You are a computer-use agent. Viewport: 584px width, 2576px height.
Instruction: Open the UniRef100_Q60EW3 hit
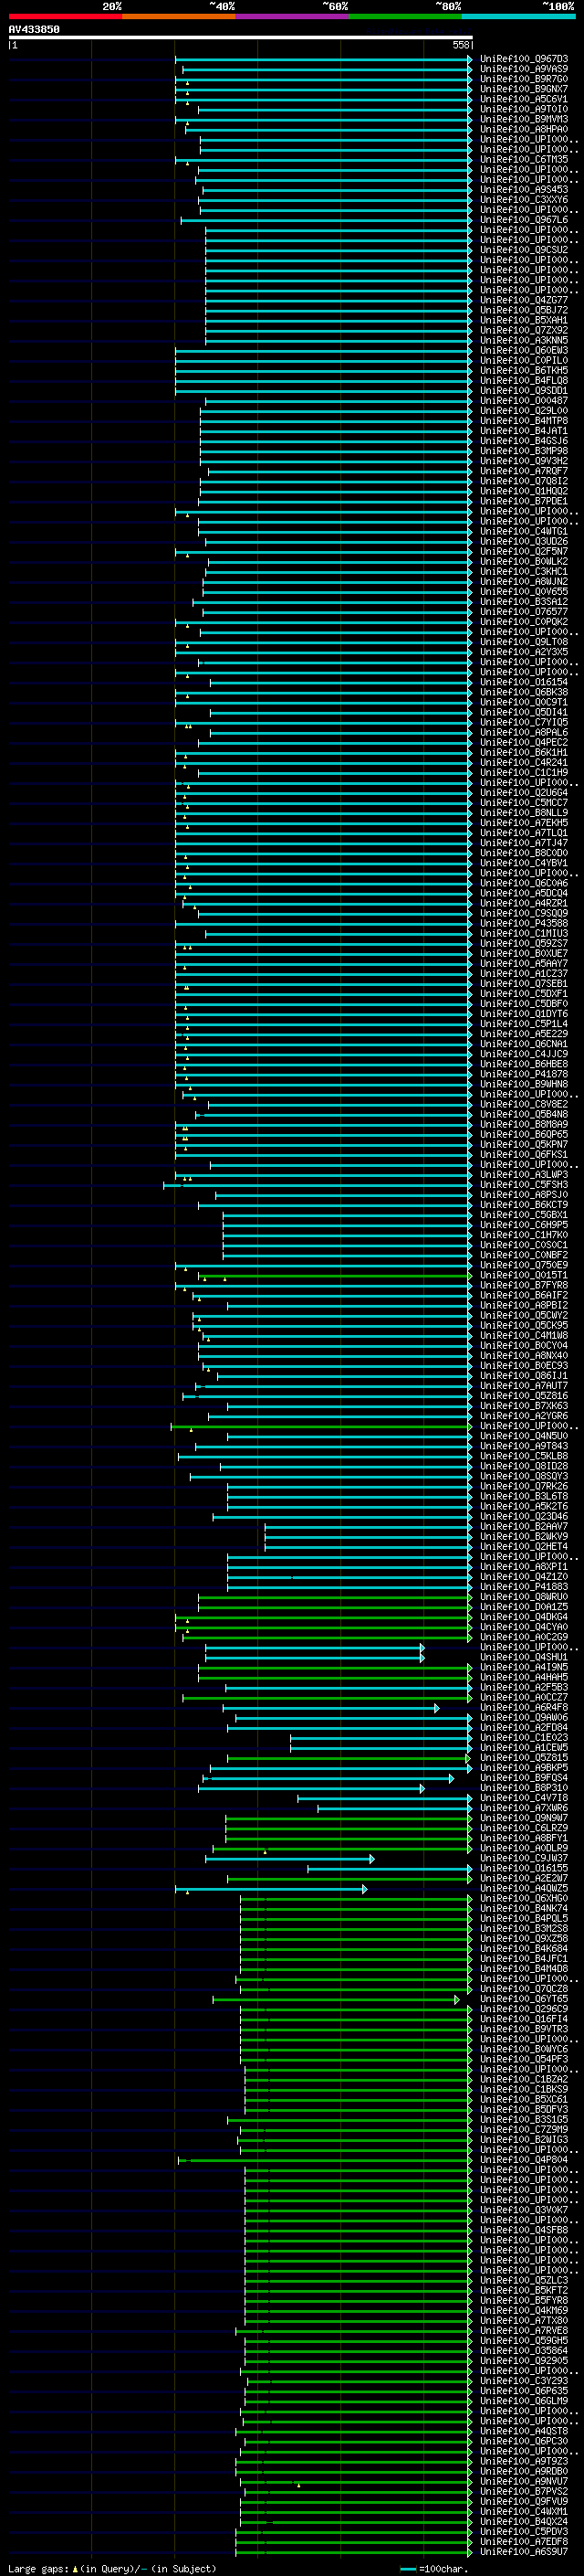(524, 350)
